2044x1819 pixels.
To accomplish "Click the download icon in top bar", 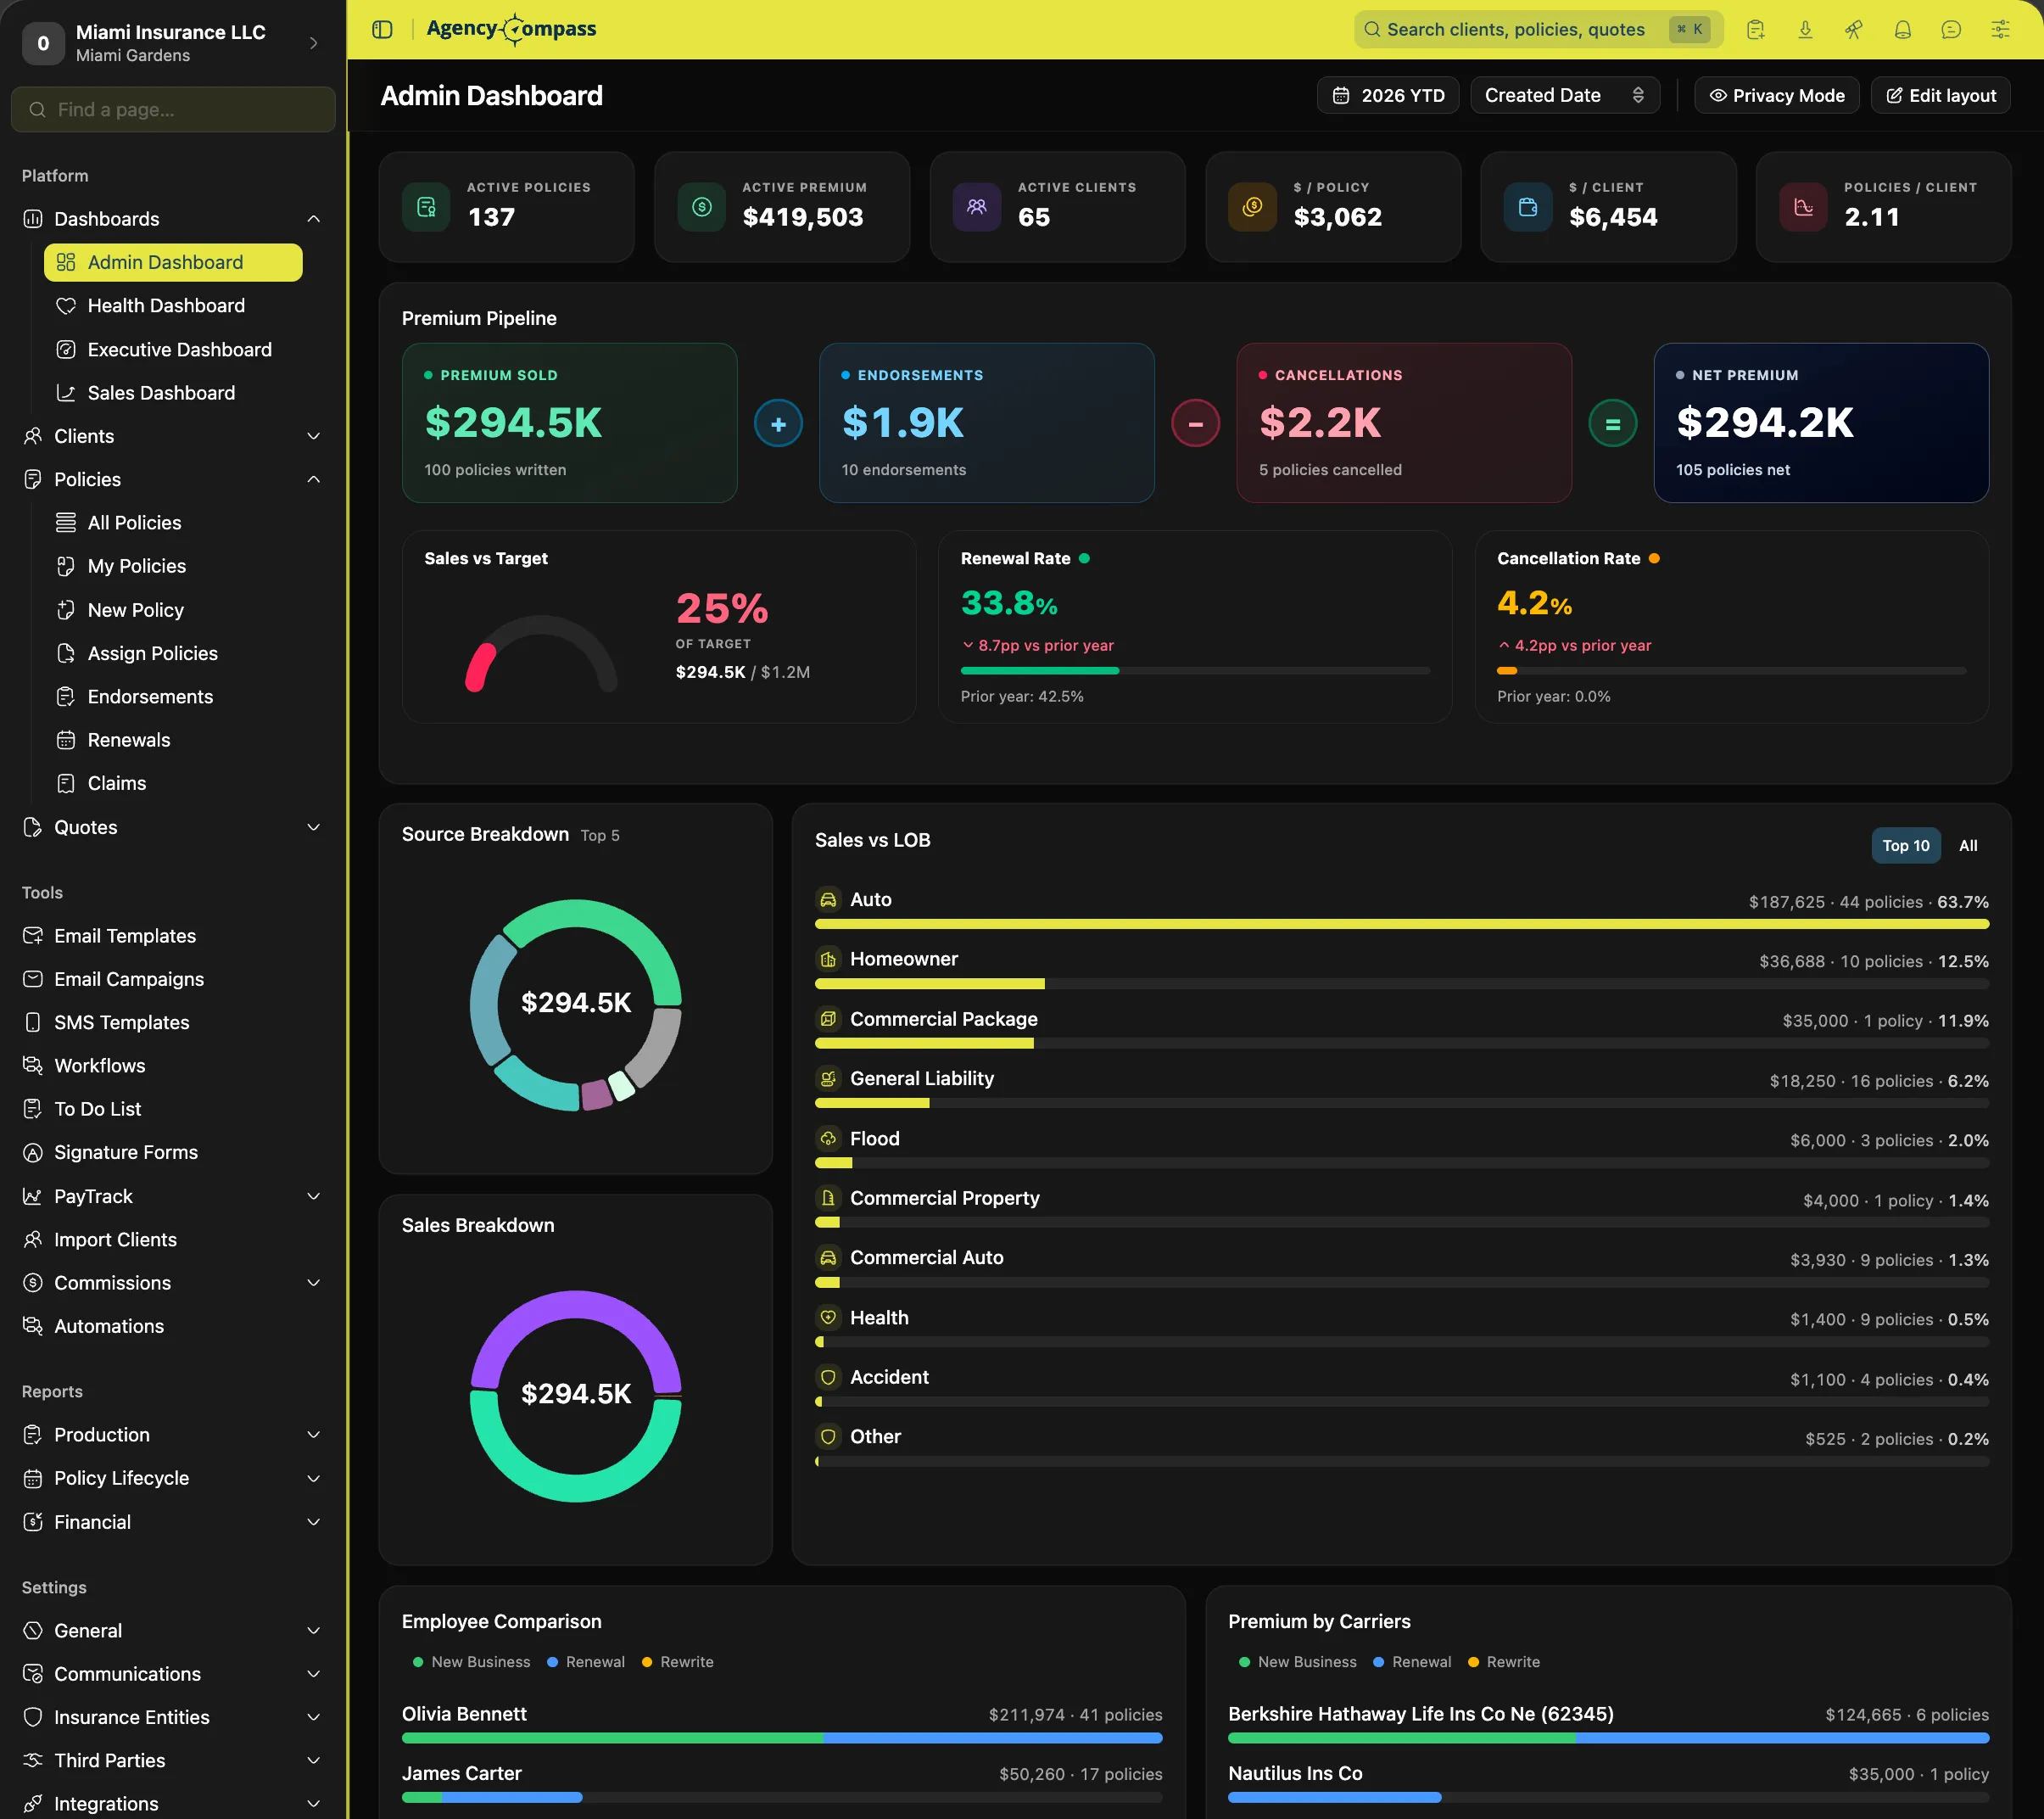I will (1805, 29).
